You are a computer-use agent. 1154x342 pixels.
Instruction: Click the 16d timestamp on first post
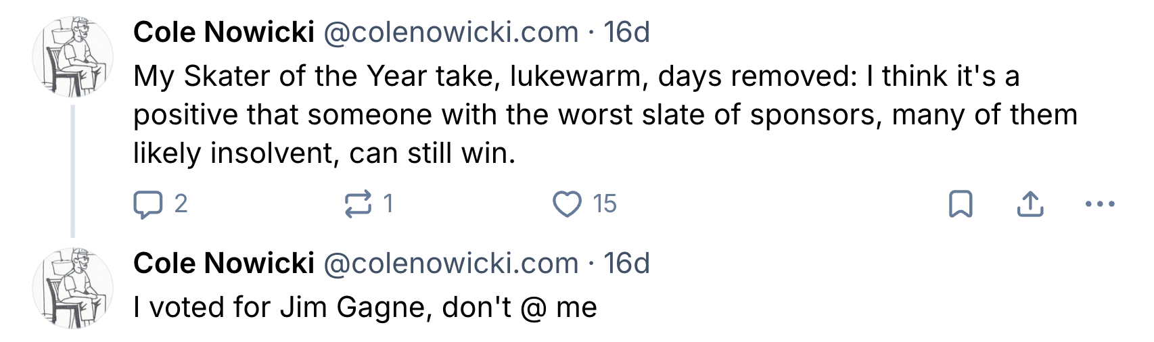point(626,32)
